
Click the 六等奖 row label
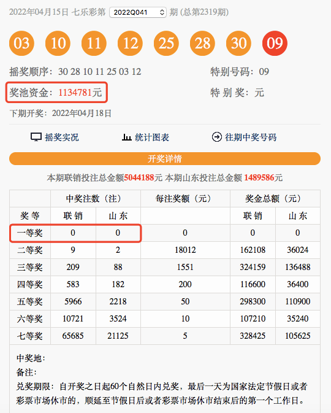(30, 318)
